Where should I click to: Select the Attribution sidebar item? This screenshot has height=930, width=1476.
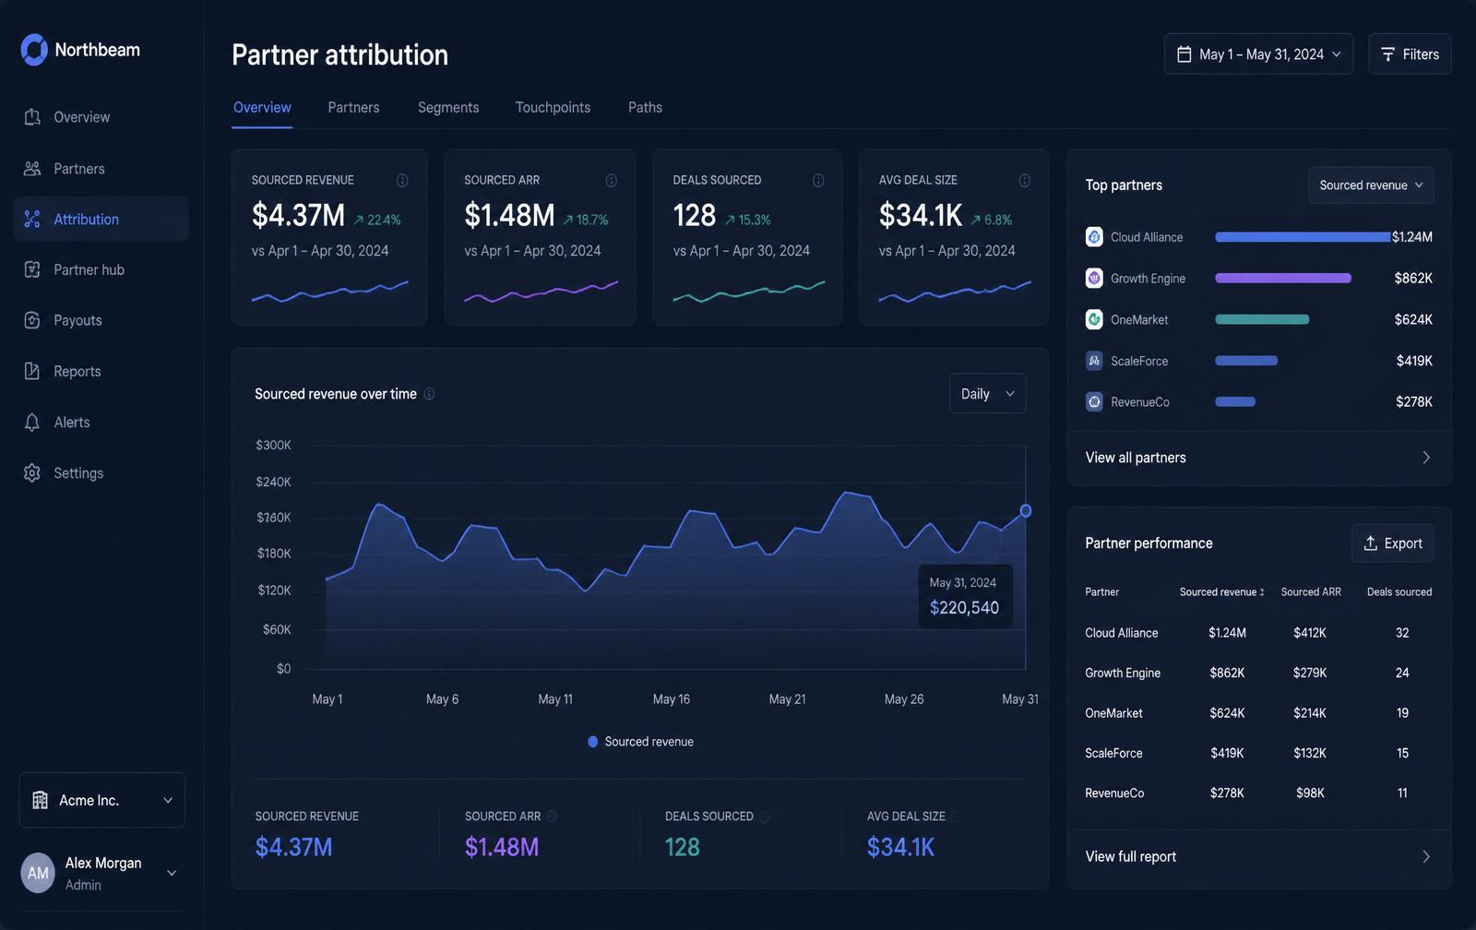[x=101, y=219]
